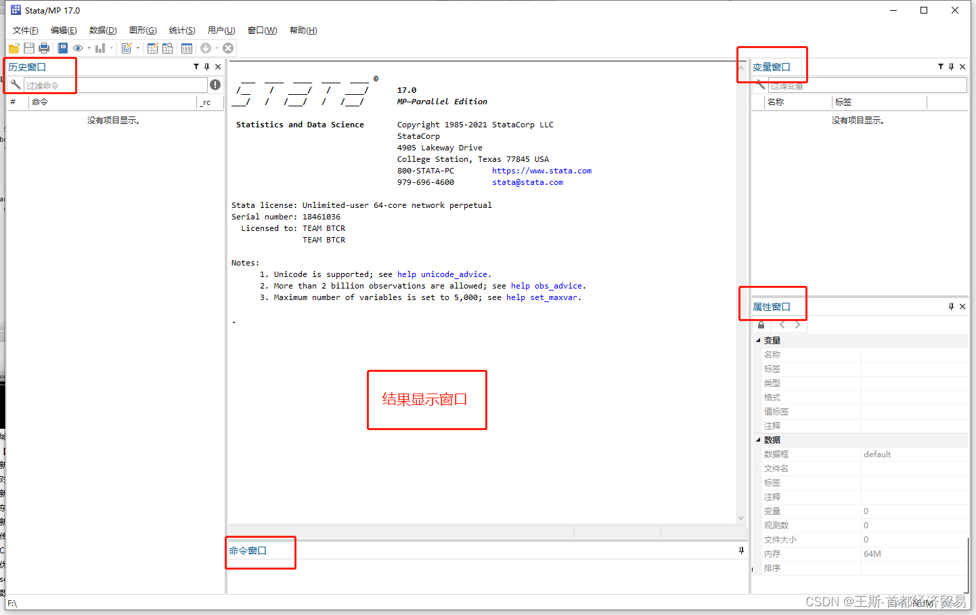Click the 文件大小 row in Properties
Viewport: 976px width, 615px height.
point(860,540)
